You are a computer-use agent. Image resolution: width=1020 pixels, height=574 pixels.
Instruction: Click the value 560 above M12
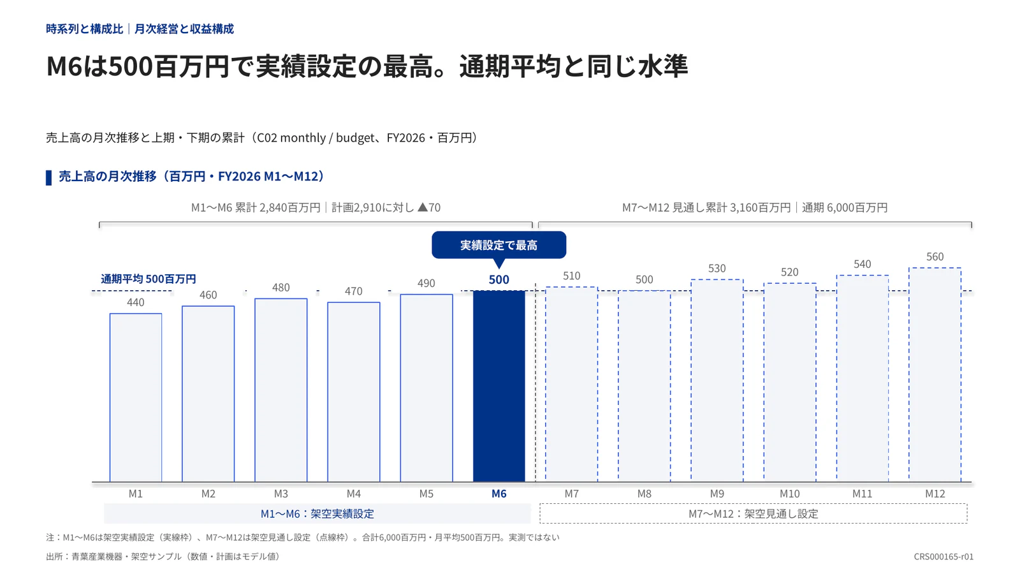[935, 257]
